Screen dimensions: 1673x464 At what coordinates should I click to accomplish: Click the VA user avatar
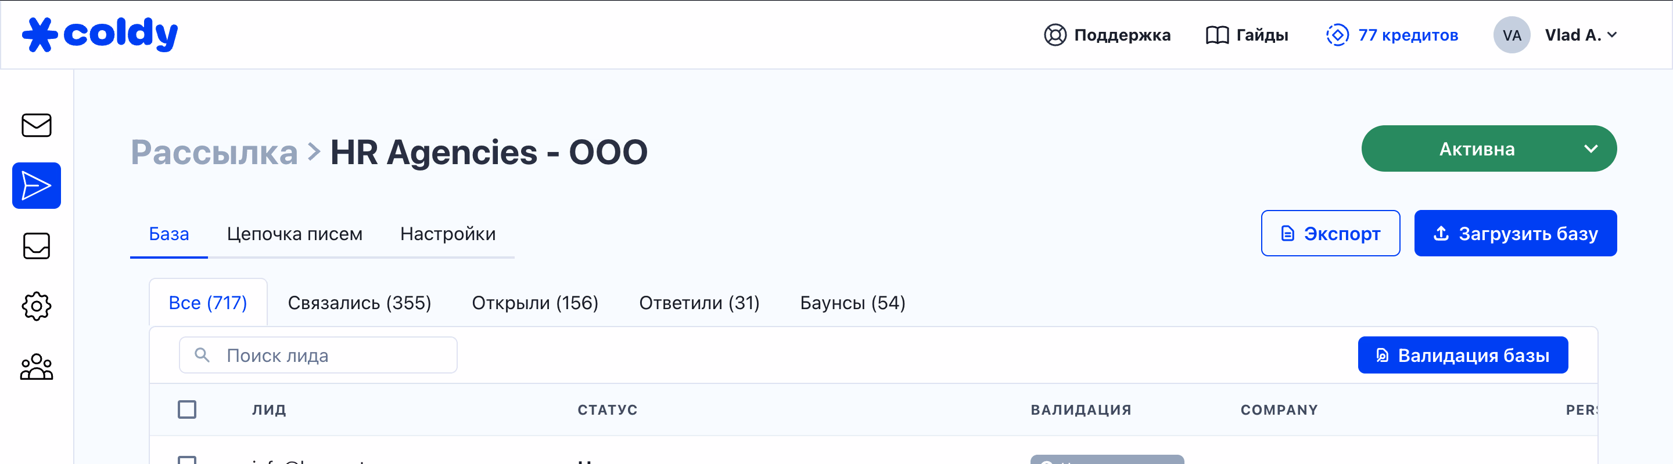click(x=1510, y=35)
